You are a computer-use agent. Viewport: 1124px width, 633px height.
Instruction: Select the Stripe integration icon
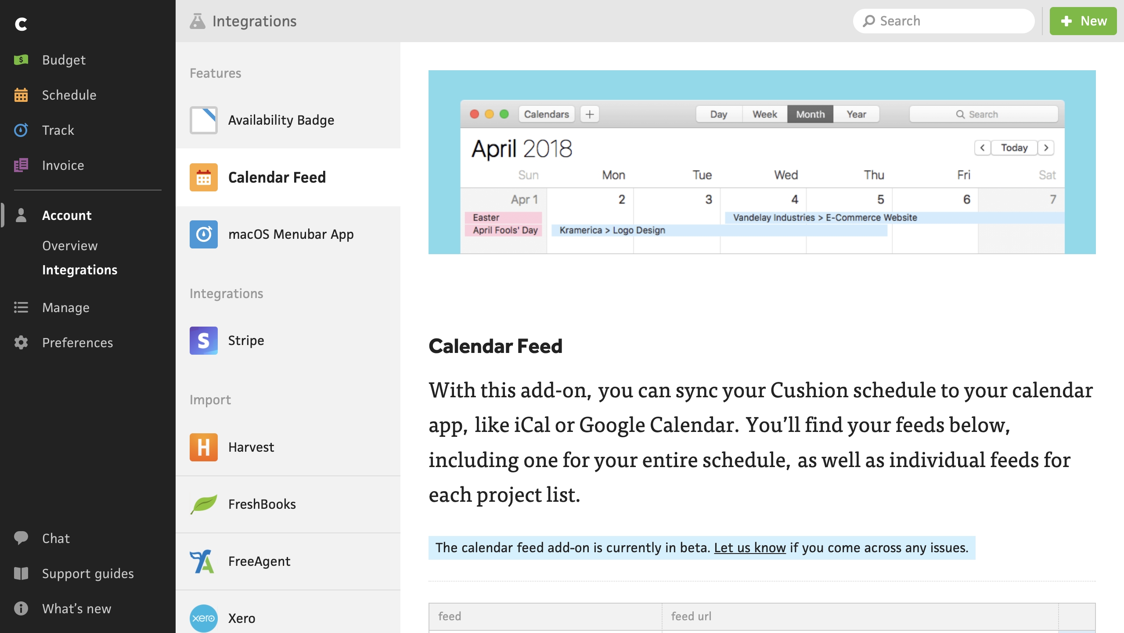[203, 340]
